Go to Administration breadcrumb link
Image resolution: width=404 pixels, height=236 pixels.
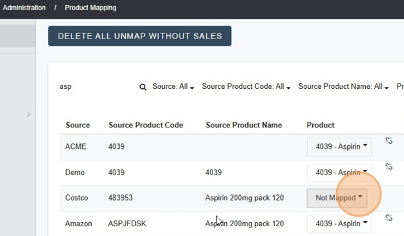pos(24,8)
